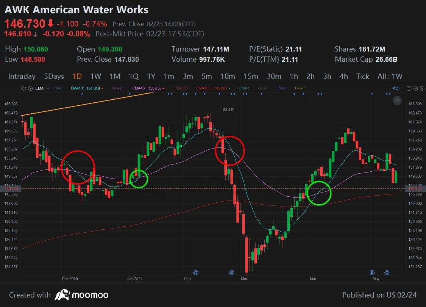Switch to the 5m interval tab

(207, 77)
